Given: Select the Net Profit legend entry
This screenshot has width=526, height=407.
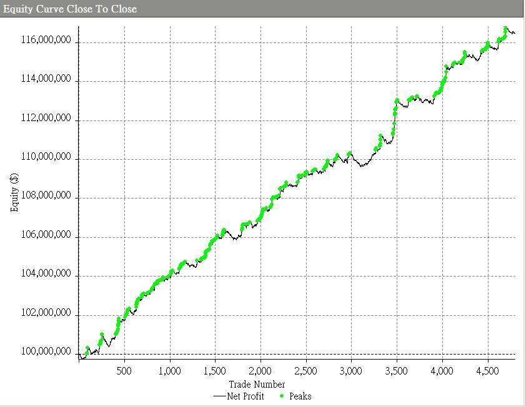Looking at the screenshot, I should coord(239,396).
